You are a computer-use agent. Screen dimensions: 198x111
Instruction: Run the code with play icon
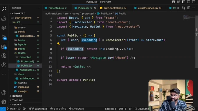pyautogui.click(x=178, y=8)
